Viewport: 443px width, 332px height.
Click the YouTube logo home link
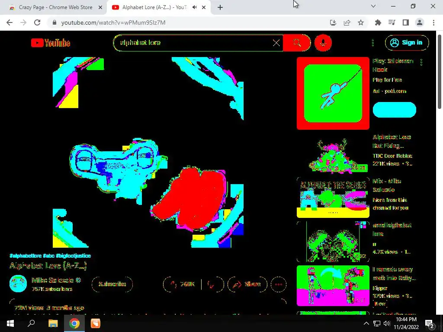pyautogui.click(x=51, y=43)
